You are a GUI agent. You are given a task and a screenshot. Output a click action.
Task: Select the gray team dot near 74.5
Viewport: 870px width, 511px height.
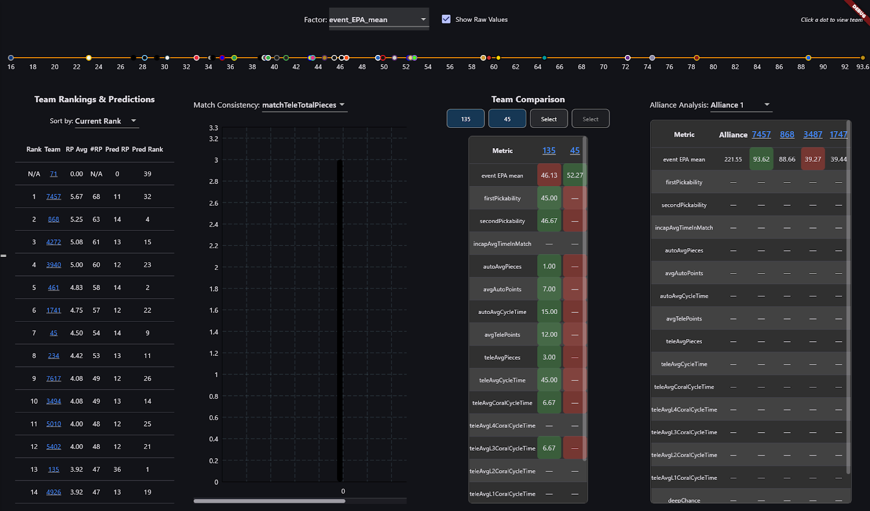pyautogui.click(x=652, y=58)
